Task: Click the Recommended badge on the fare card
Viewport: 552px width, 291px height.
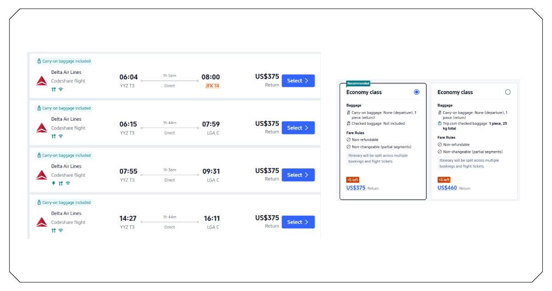Action: 358,84
